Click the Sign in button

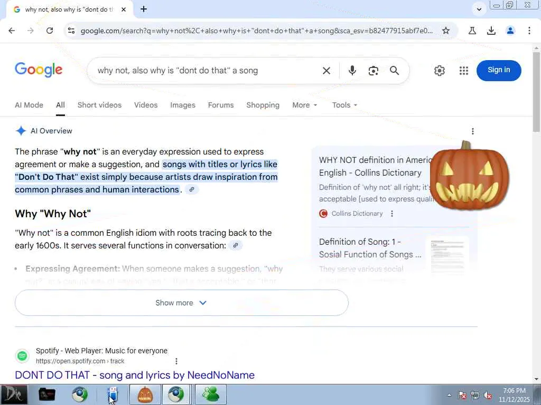pyautogui.click(x=499, y=70)
